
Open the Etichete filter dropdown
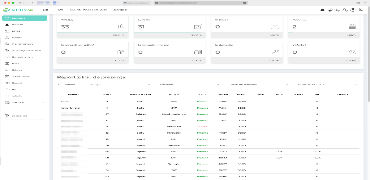(189, 84)
